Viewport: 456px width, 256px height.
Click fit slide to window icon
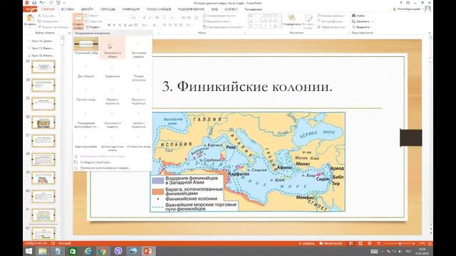coord(430,243)
